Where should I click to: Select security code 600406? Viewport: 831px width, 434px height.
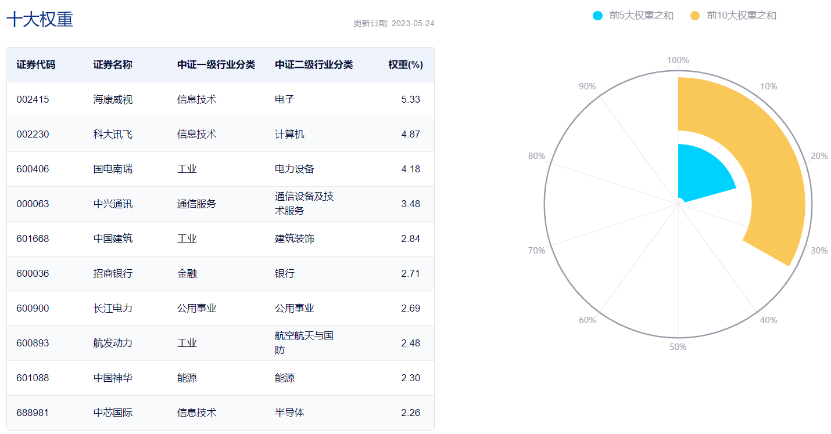(33, 169)
